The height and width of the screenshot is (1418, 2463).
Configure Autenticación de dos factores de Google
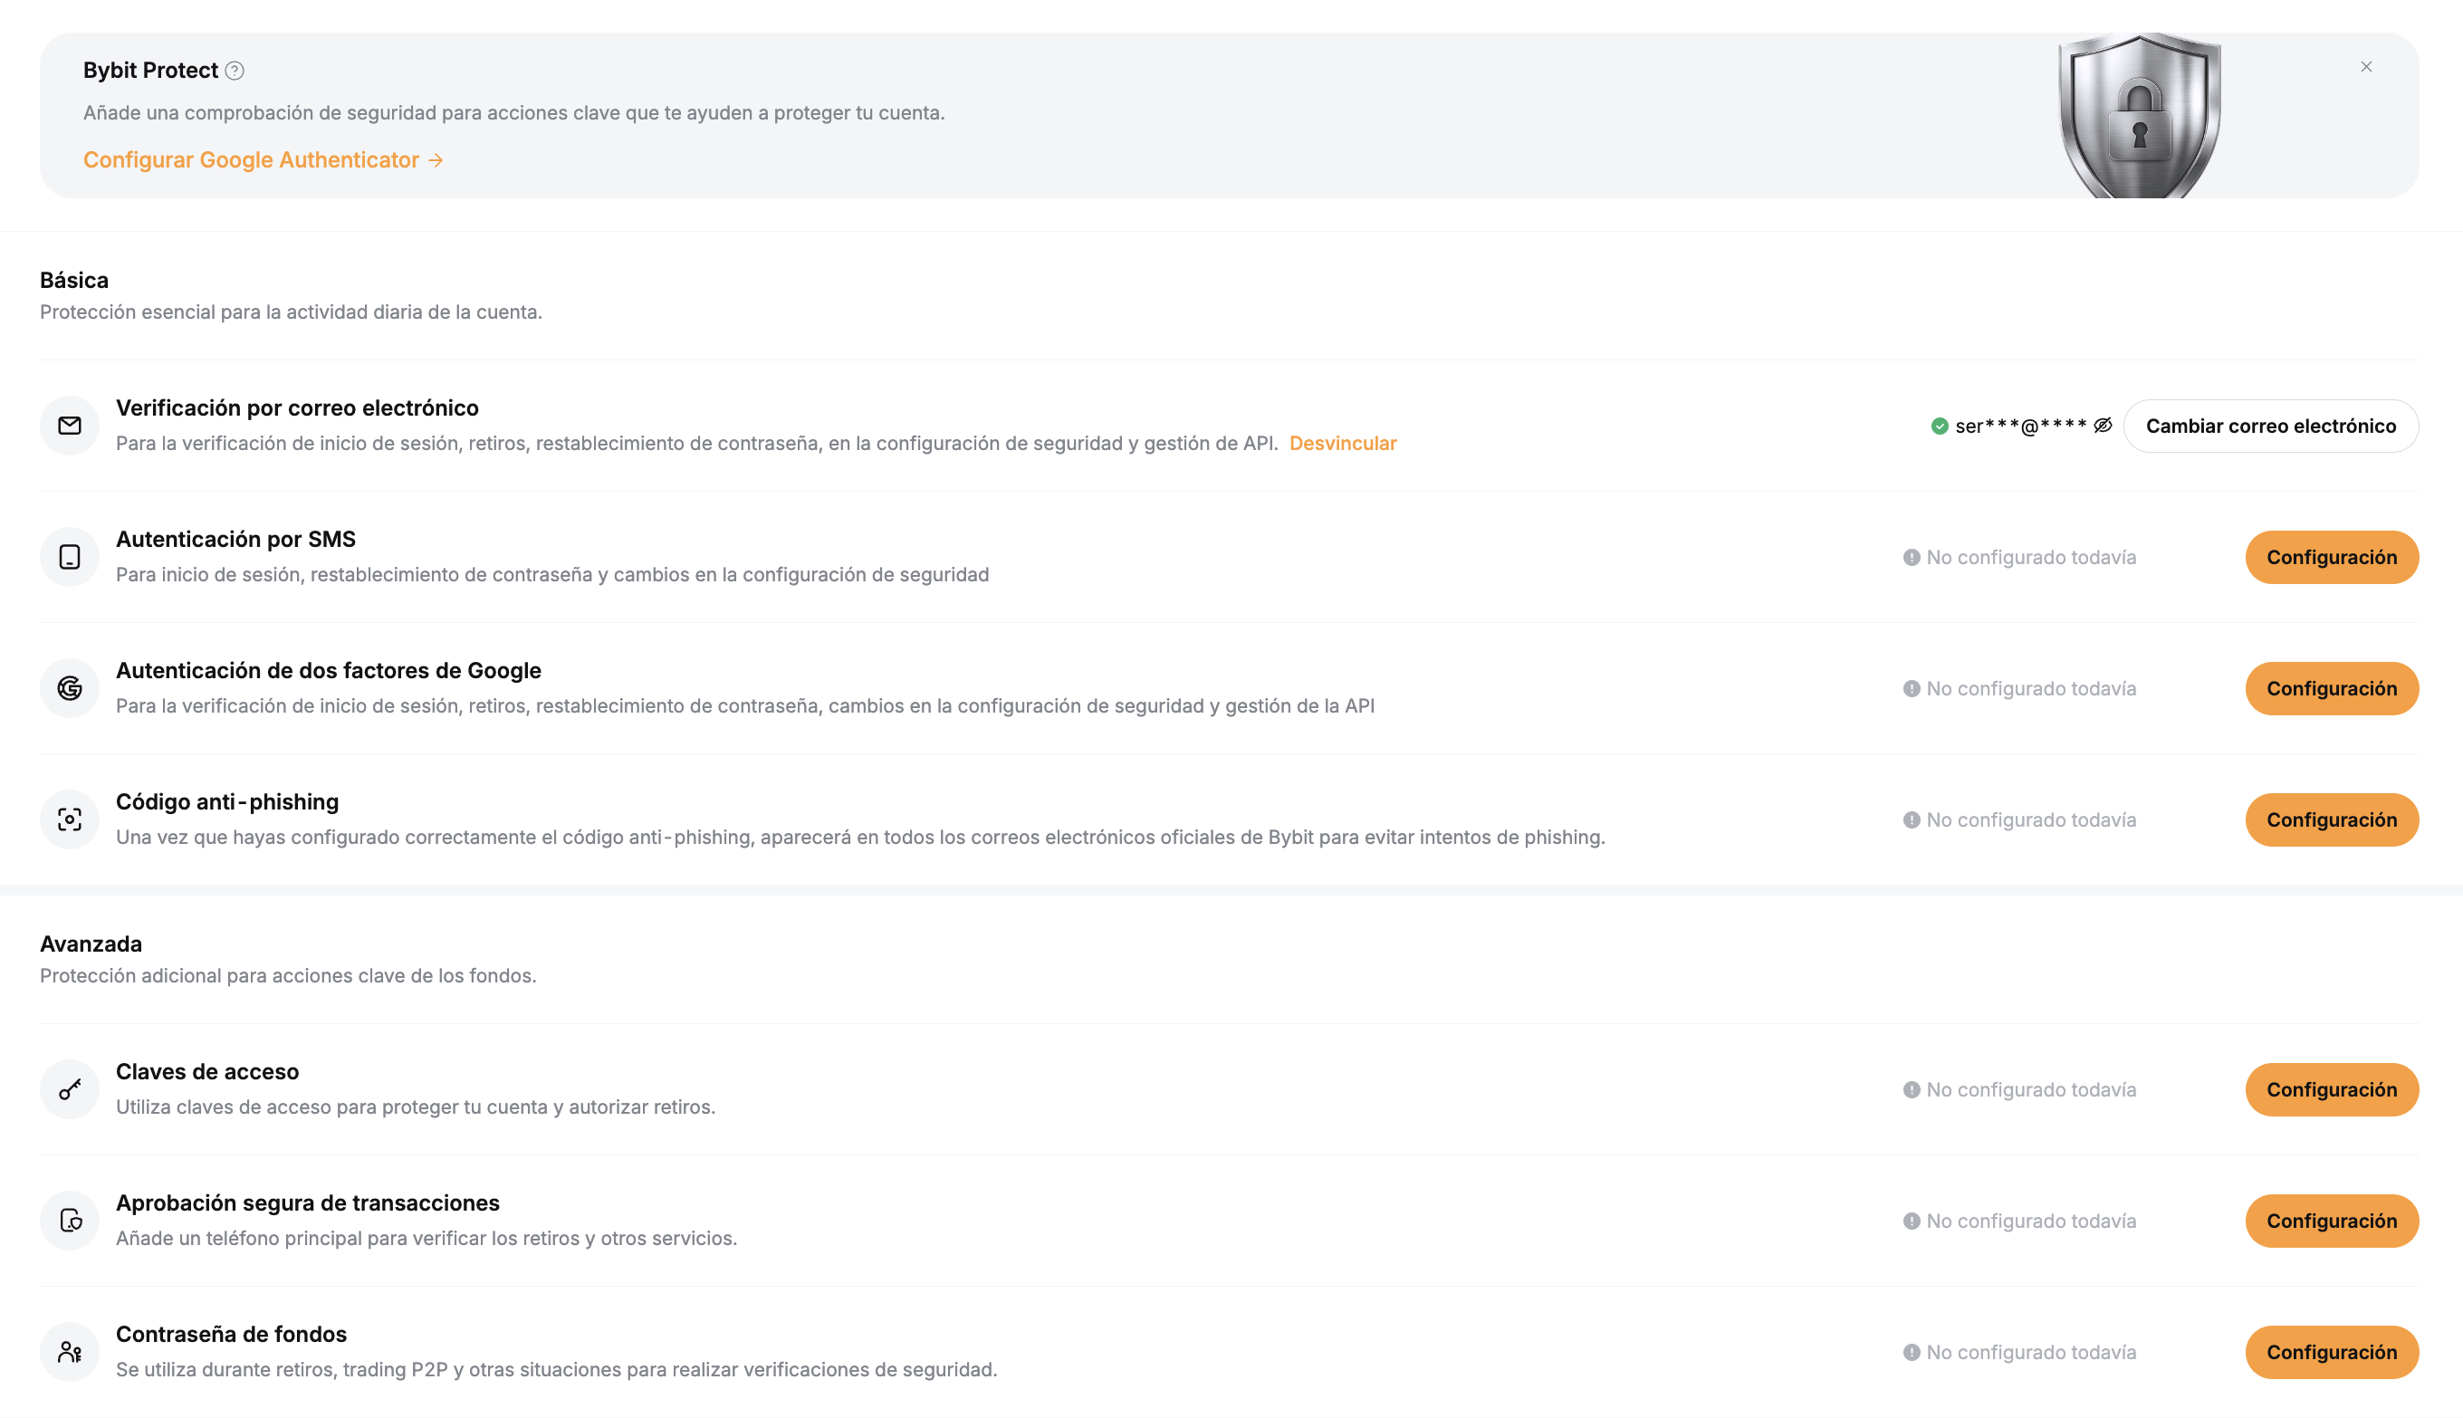click(2332, 688)
